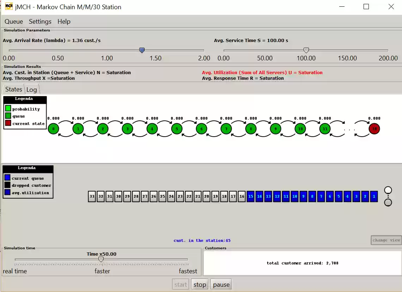Select the green state node 0
Image resolution: width=402 pixels, height=292 pixels.
pos(53,129)
